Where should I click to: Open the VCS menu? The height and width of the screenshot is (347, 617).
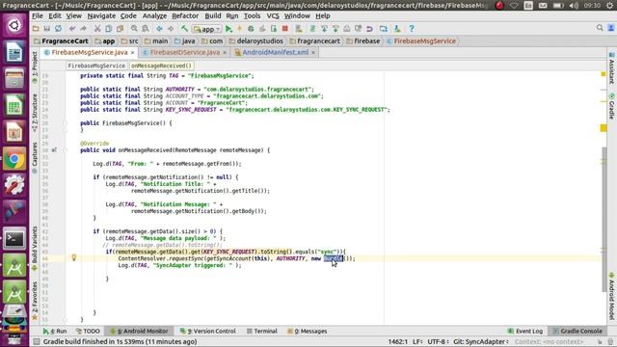tap(273, 15)
